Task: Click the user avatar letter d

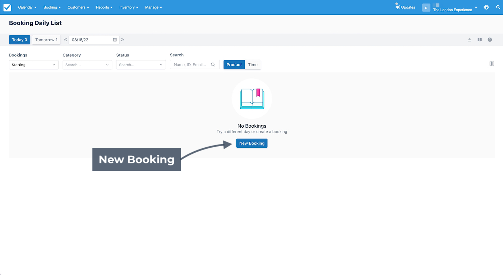Action: (426, 7)
